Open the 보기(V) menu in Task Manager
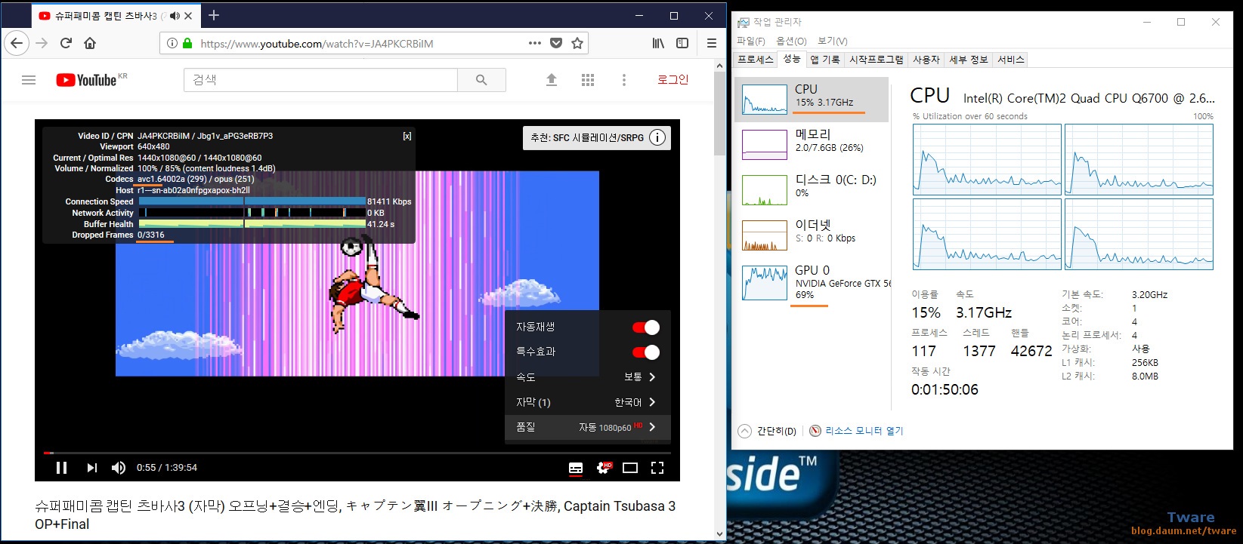Viewport: 1243px width, 544px height. (832, 41)
